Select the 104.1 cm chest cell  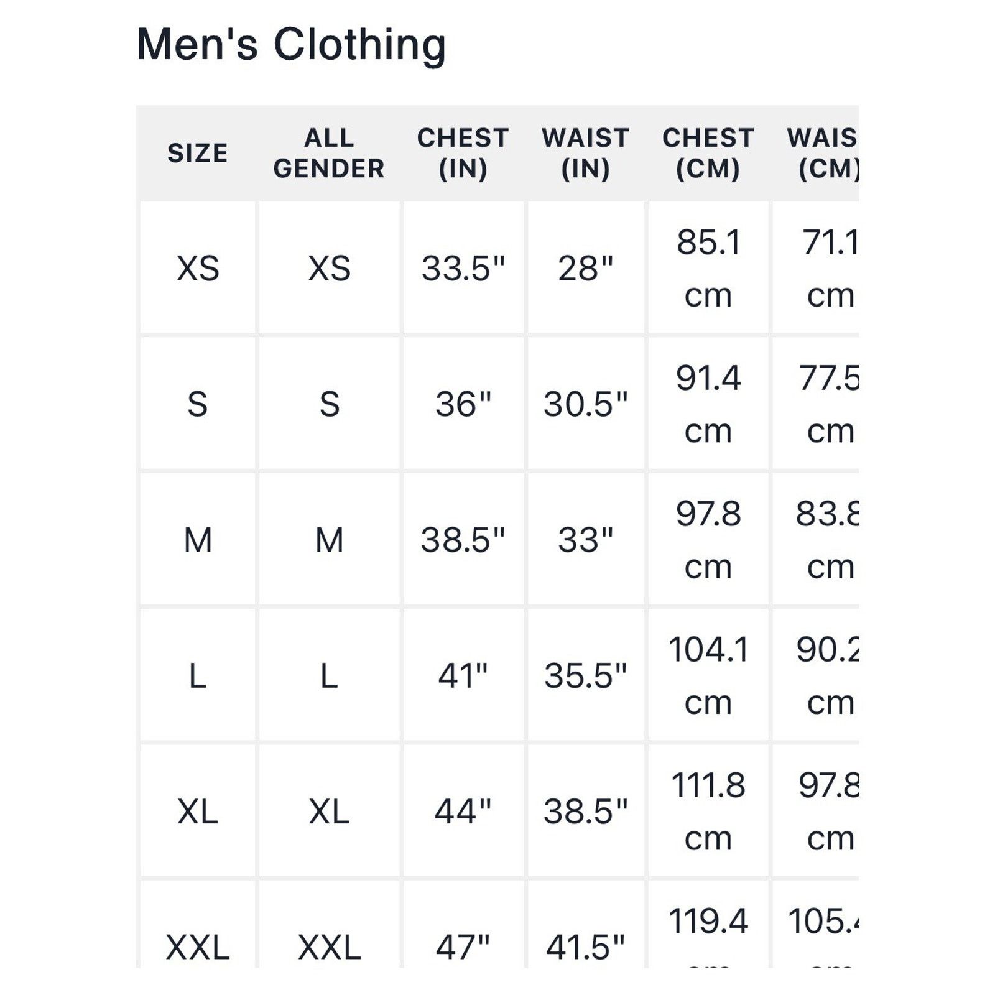point(708,676)
